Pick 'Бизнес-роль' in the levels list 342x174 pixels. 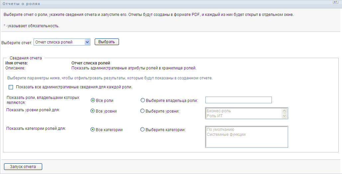tap(219, 111)
